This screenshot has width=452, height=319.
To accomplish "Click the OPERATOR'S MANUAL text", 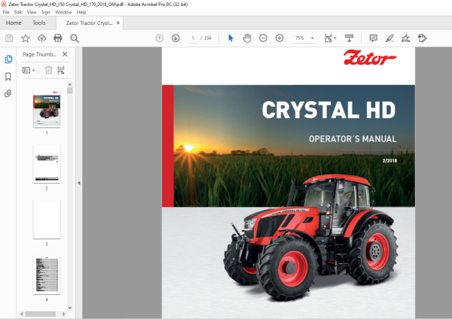I will [x=353, y=139].
